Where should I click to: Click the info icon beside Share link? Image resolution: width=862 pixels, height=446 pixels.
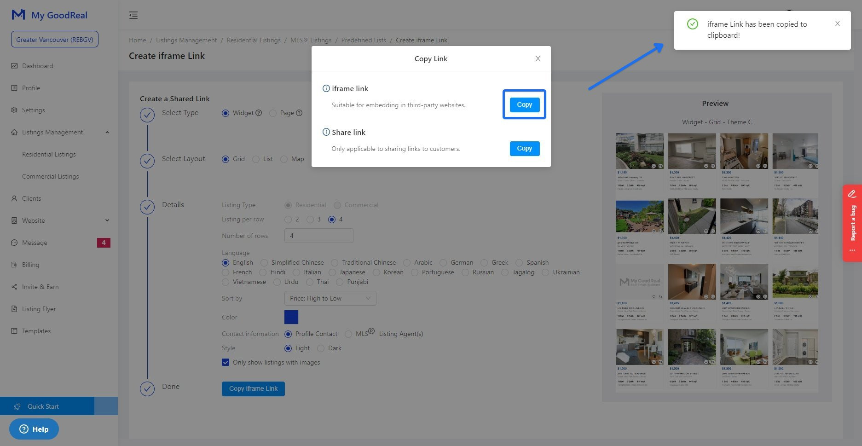(x=326, y=132)
